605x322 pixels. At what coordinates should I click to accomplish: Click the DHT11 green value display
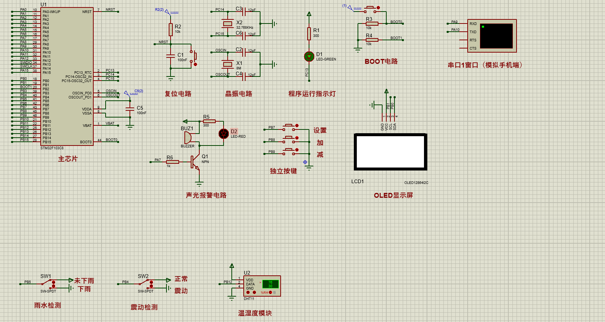[270, 284]
